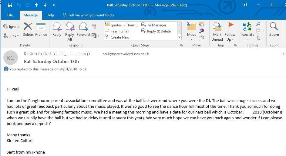Click the Save icon in title bar
Image resolution: width=286 pixels, height=156 pixels.
(10, 5)
